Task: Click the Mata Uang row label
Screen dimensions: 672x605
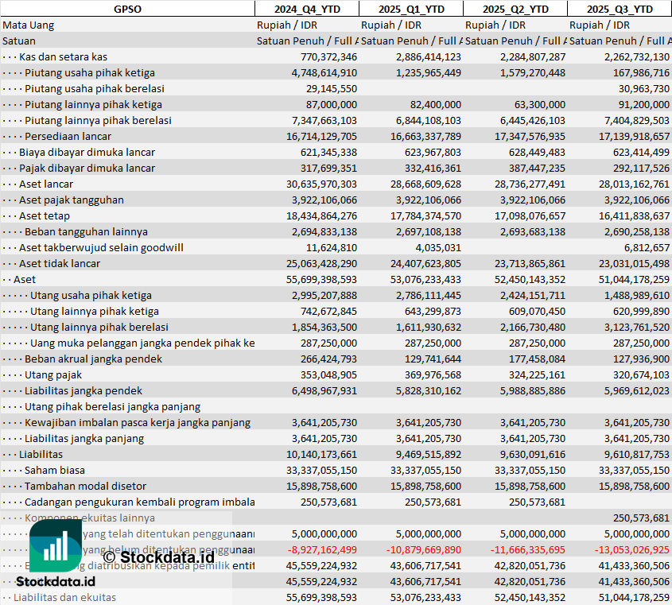Action: tap(29, 25)
